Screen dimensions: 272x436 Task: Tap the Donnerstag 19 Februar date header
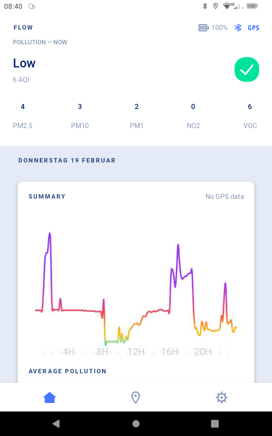(67, 160)
